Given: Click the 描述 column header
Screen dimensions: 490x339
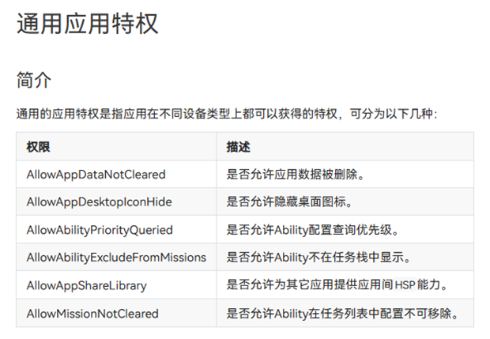Looking at the screenshot, I should tap(238, 146).
